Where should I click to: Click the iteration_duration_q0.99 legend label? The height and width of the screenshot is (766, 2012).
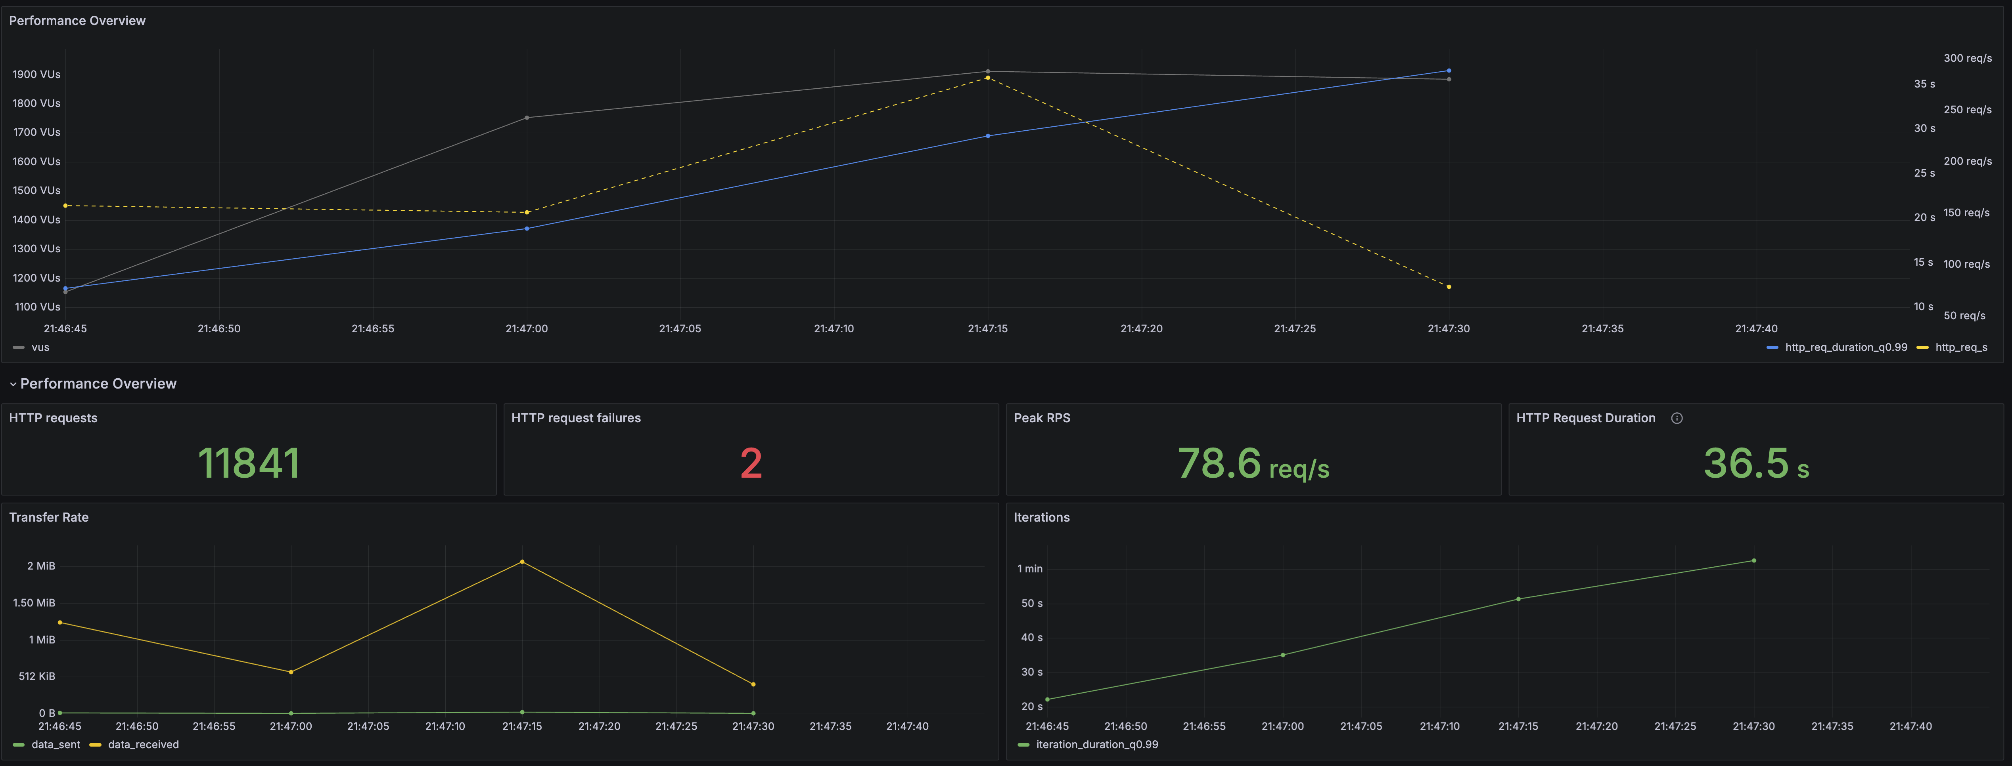tap(1096, 745)
